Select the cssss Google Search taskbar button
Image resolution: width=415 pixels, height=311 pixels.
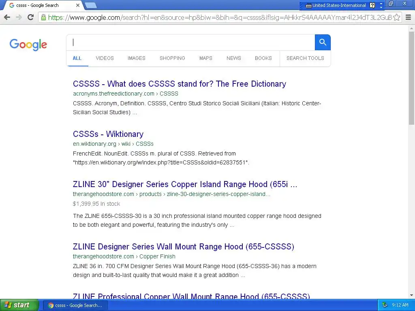point(75,305)
